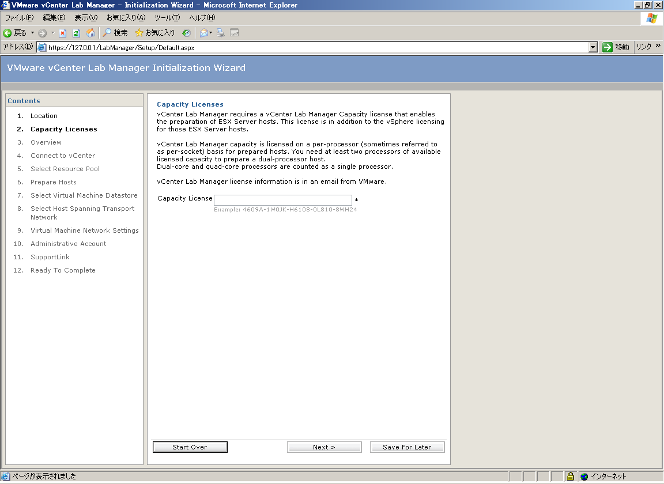Image resolution: width=664 pixels, height=484 pixels.
Task: Open the 編集(E) menu
Action: click(x=54, y=18)
